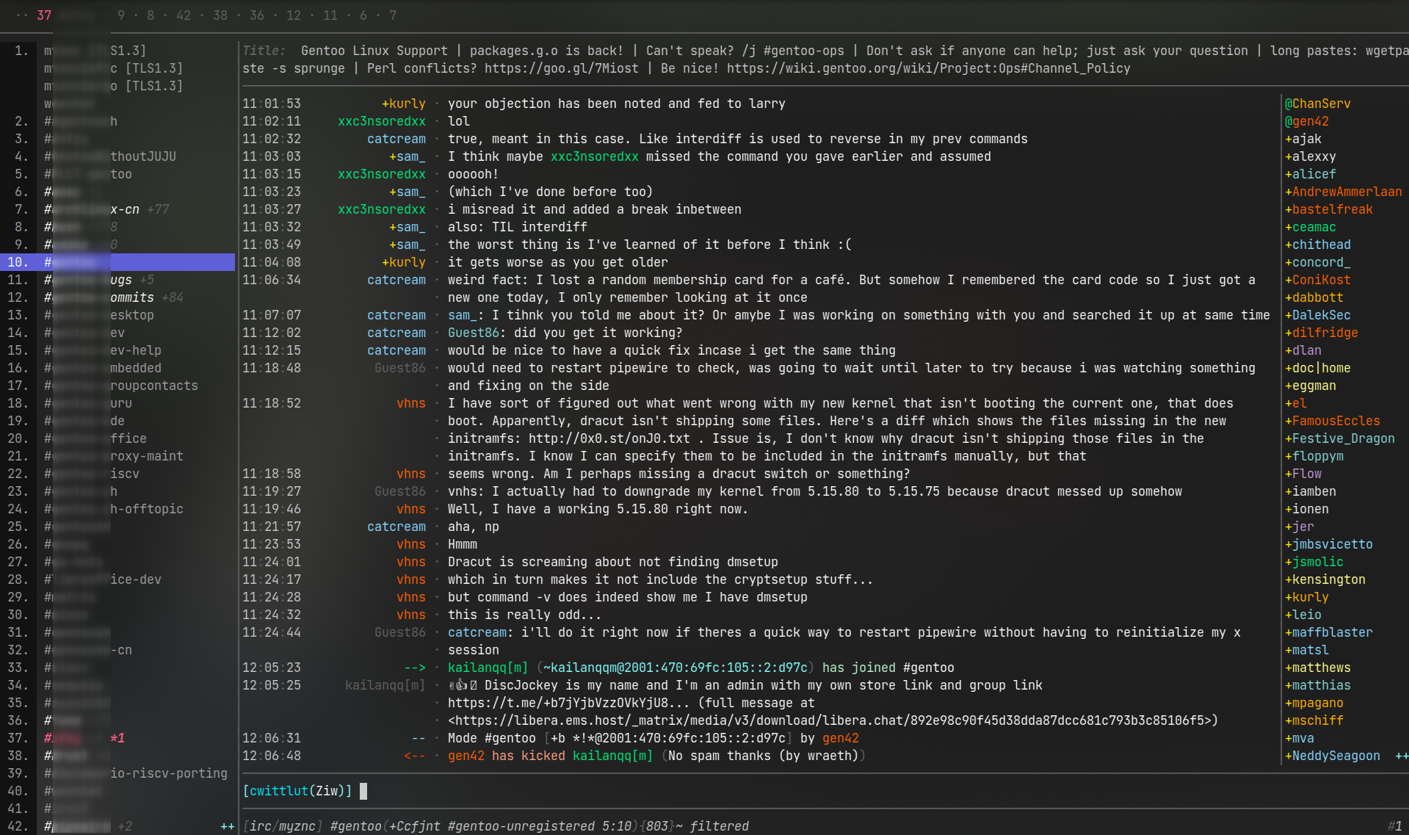The width and height of the screenshot is (1409, 835).
Task: Select +bastelfreak in the nicklist
Action: coord(1329,209)
